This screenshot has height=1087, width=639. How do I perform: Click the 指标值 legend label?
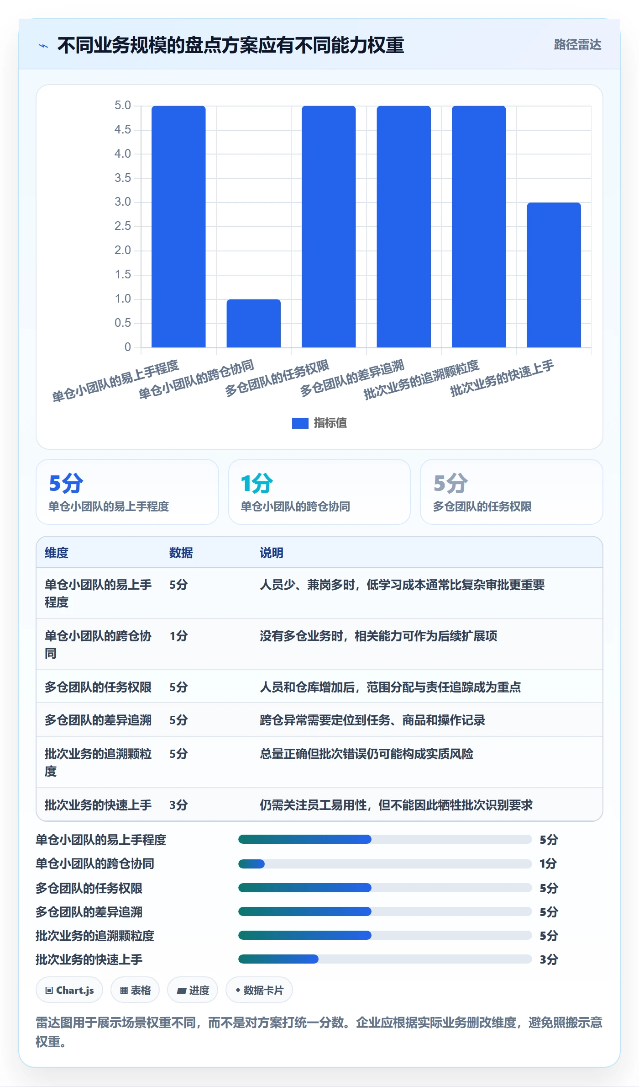click(330, 423)
